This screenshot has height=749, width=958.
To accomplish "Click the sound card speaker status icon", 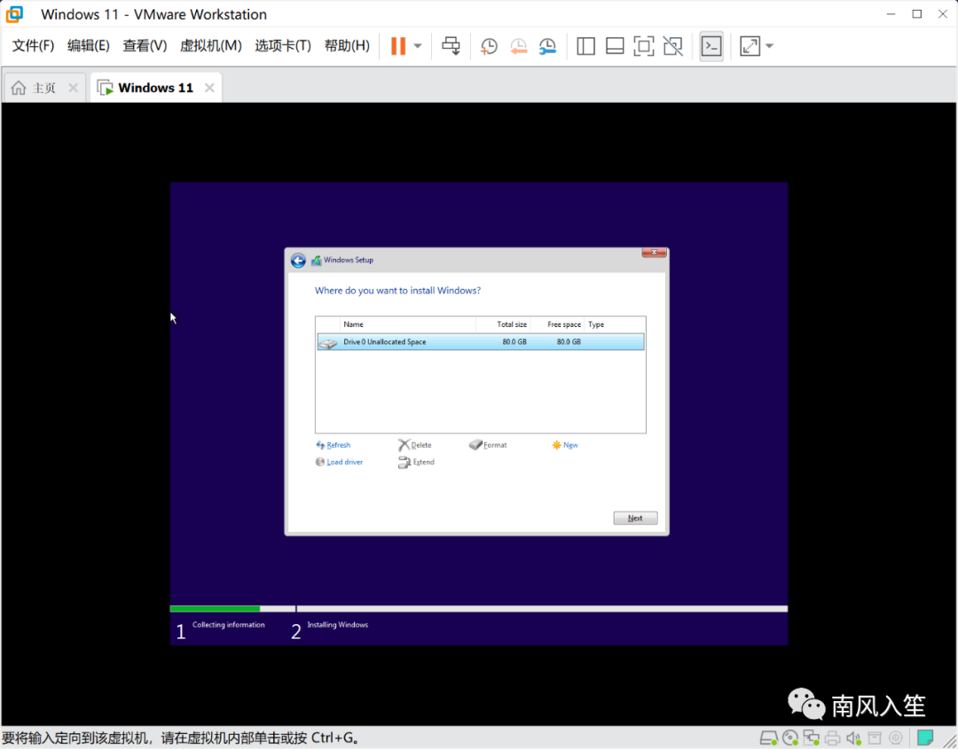I will click(x=853, y=738).
